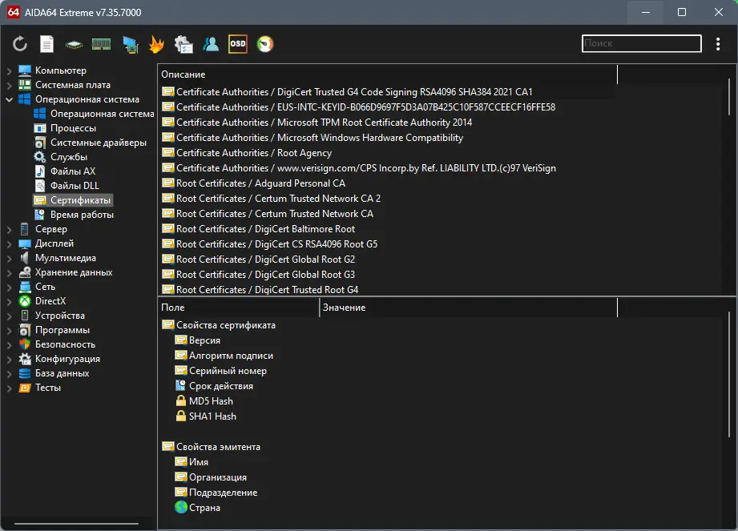738x531 pixels.
Task: Select Microsoft TPM Root Certificate Authority 2014
Action: [x=317, y=123]
